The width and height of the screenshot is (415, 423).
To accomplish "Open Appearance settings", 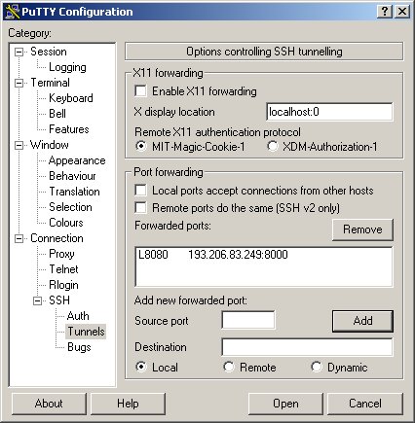I will click(x=77, y=160).
